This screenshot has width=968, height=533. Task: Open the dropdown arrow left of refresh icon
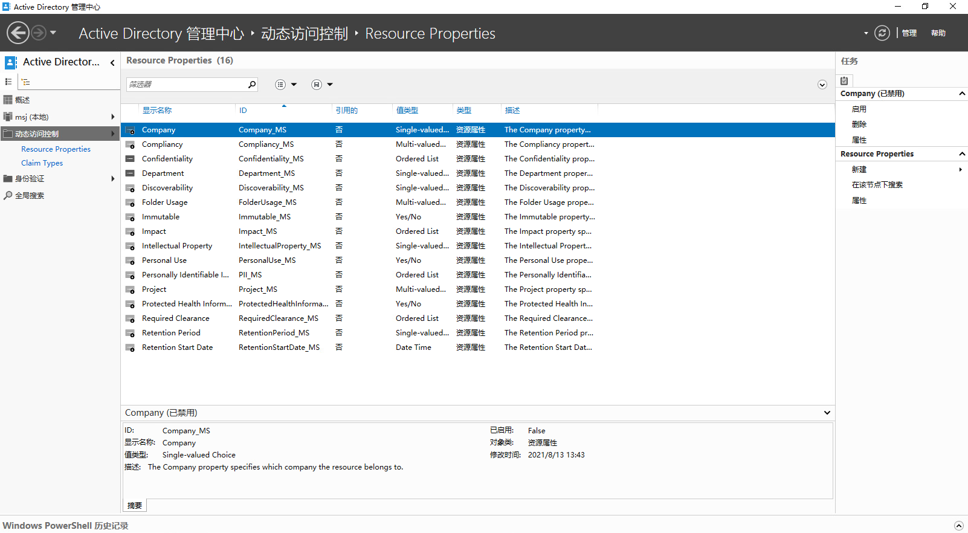(x=866, y=33)
